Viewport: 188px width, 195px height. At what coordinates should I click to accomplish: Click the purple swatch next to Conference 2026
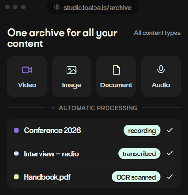click(x=16, y=130)
